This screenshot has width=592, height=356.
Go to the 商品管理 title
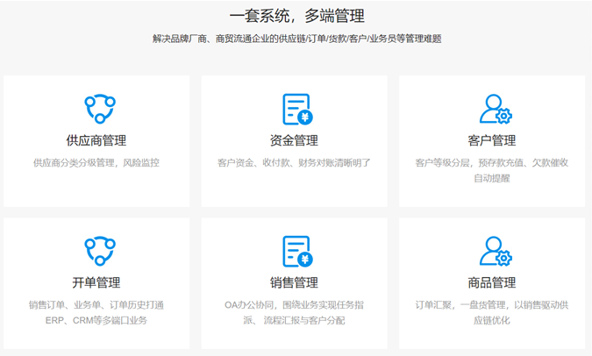point(492,282)
